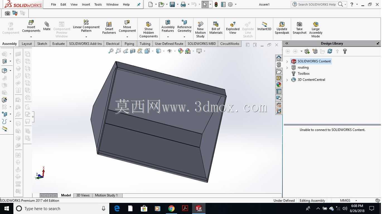Open Linear Component Pattern tool
Screen dimensions: 382x214
tap(86, 26)
